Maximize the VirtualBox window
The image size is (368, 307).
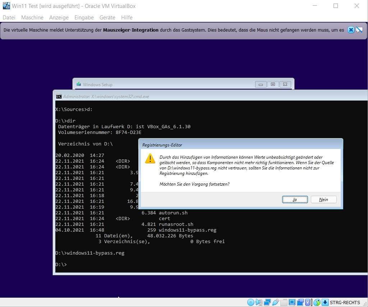(x=336, y=6)
